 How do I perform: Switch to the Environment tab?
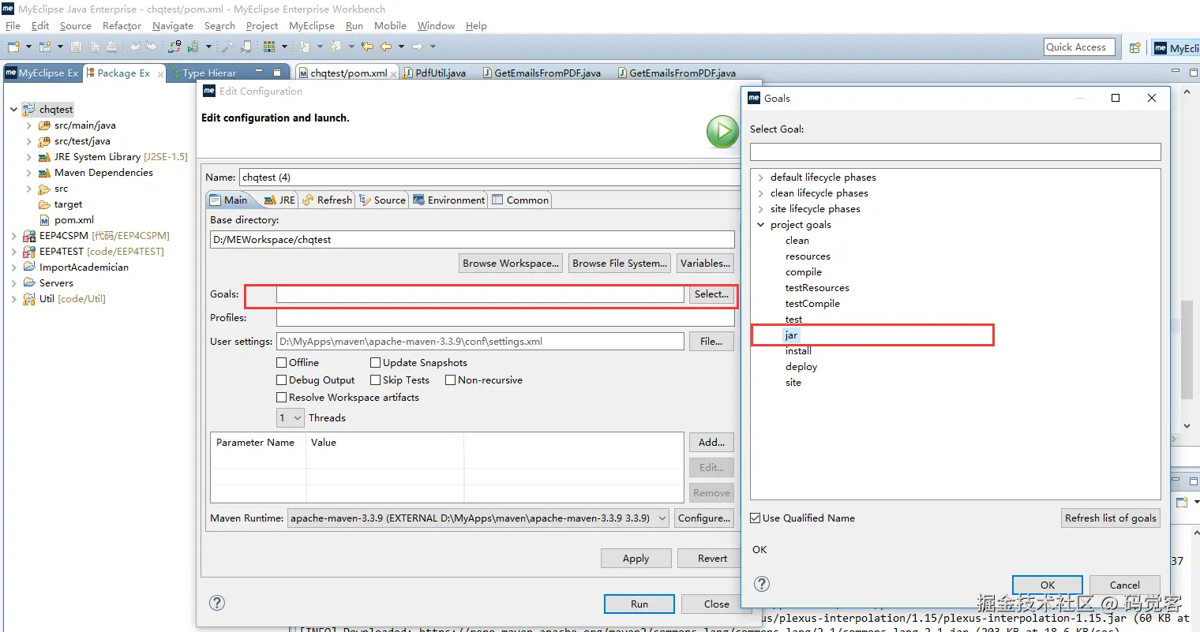(x=449, y=200)
